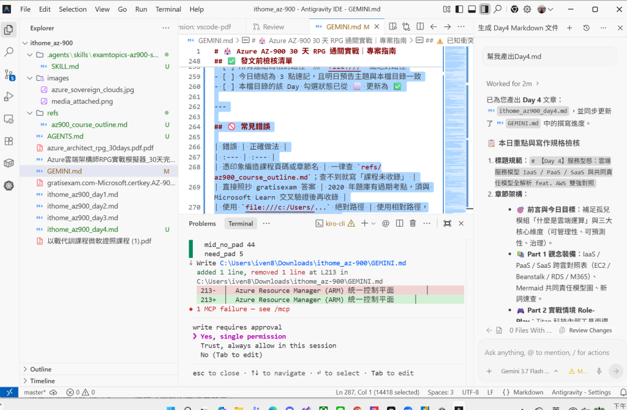This screenshot has height=410, width=627.
Task: Expand the 'Worked for 2m' details
Action: [x=512, y=84]
